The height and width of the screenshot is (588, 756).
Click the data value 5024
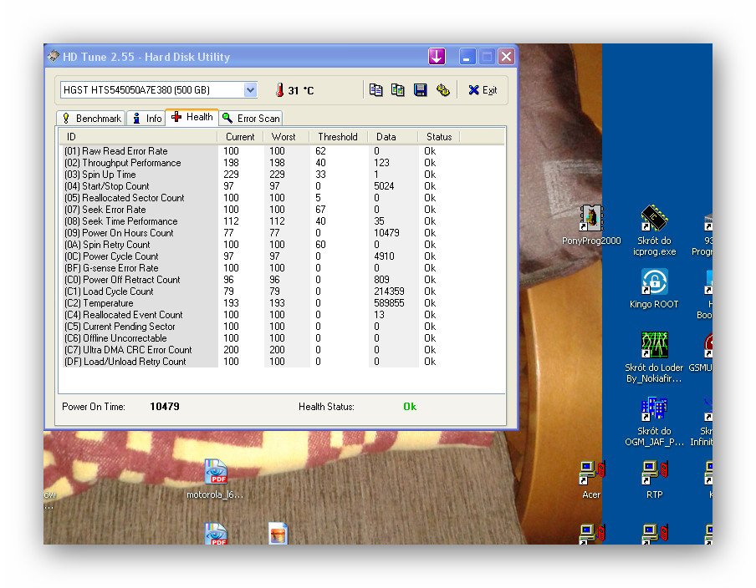384,186
